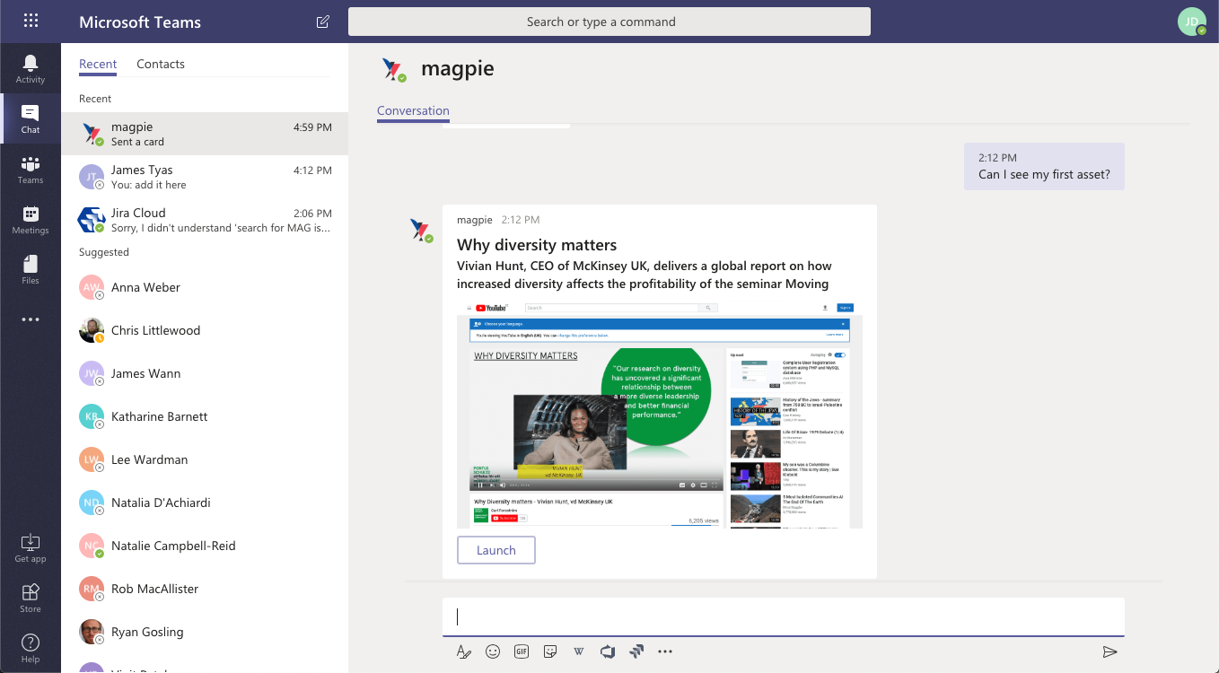Select the Conversation tab
Image resolution: width=1219 pixels, height=673 pixels.
(413, 110)
